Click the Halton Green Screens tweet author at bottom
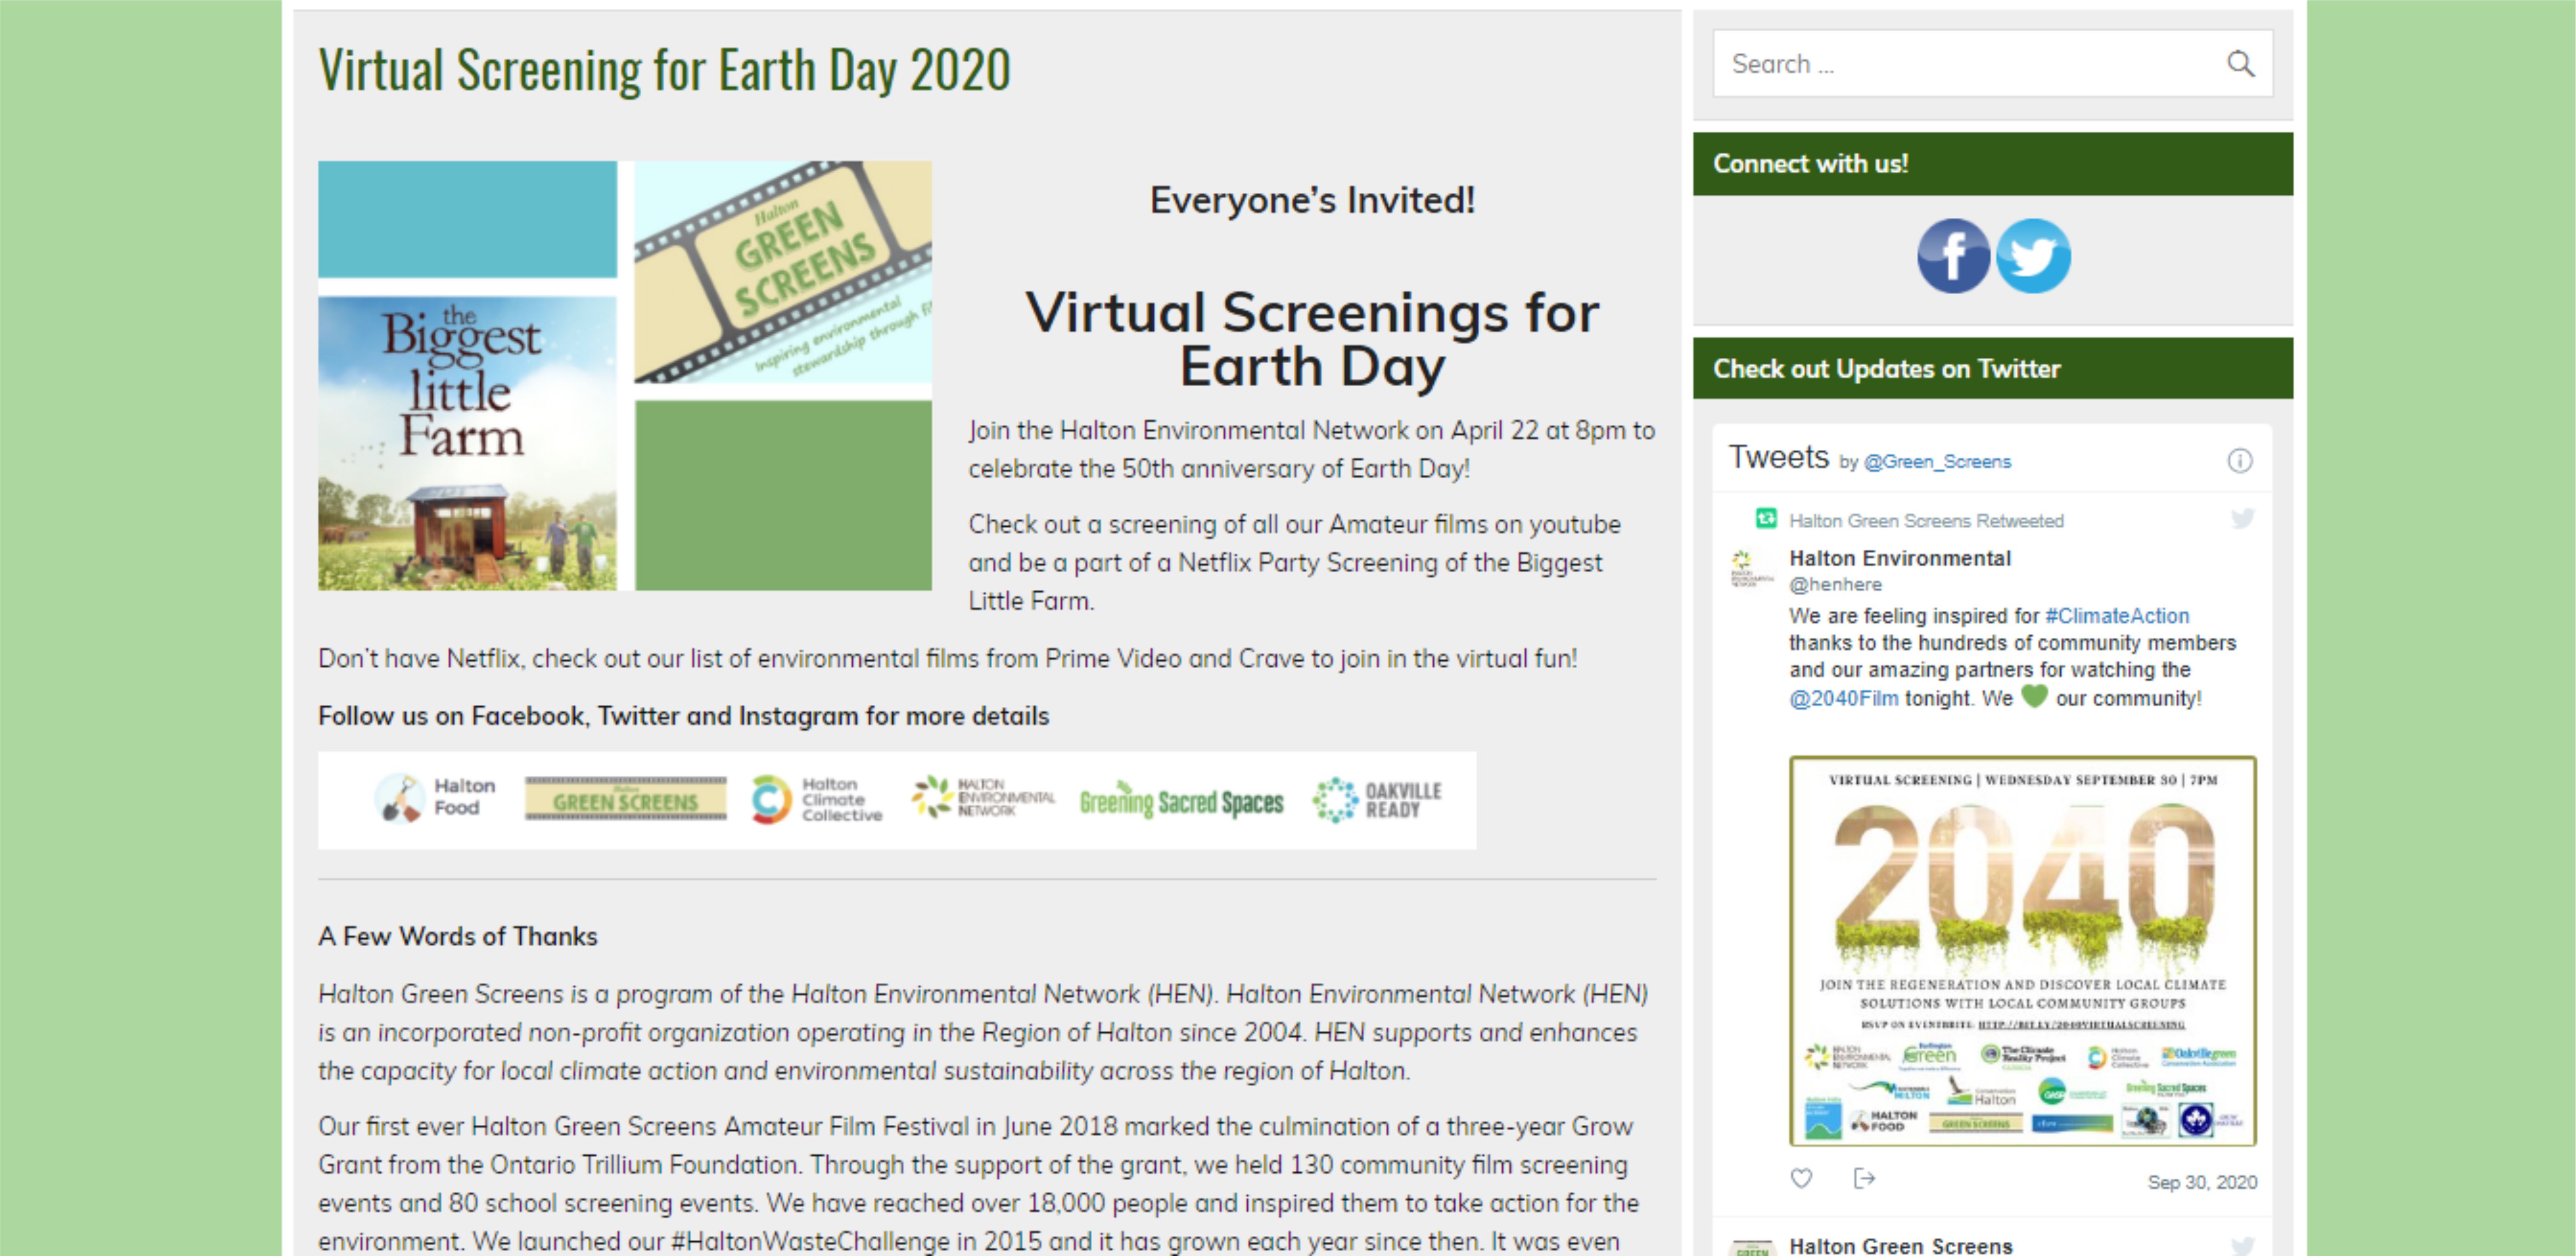 click(1900, 1245)
